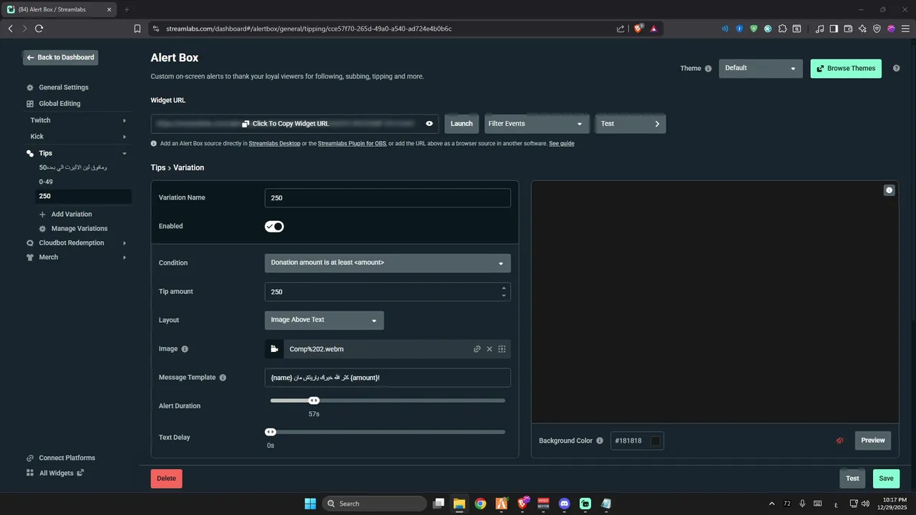Click the Text Delay slider handle
This screenshot has width=916, height=515.
click(x=271, y=432)
